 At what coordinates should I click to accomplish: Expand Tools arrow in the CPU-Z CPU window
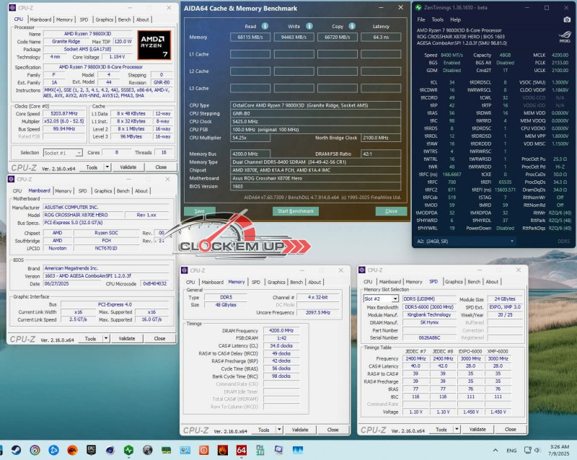107,167
